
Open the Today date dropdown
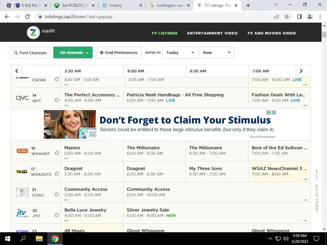[x=180, y=53]
